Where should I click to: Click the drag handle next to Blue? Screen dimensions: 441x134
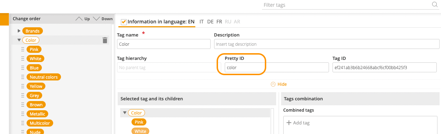[23, 68]
